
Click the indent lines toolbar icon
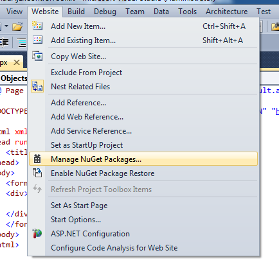[4, 42]
